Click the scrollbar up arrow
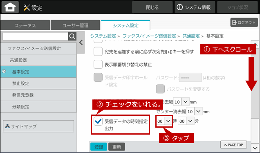Screen dimensions: 260x153 click(x=255, y=44)
